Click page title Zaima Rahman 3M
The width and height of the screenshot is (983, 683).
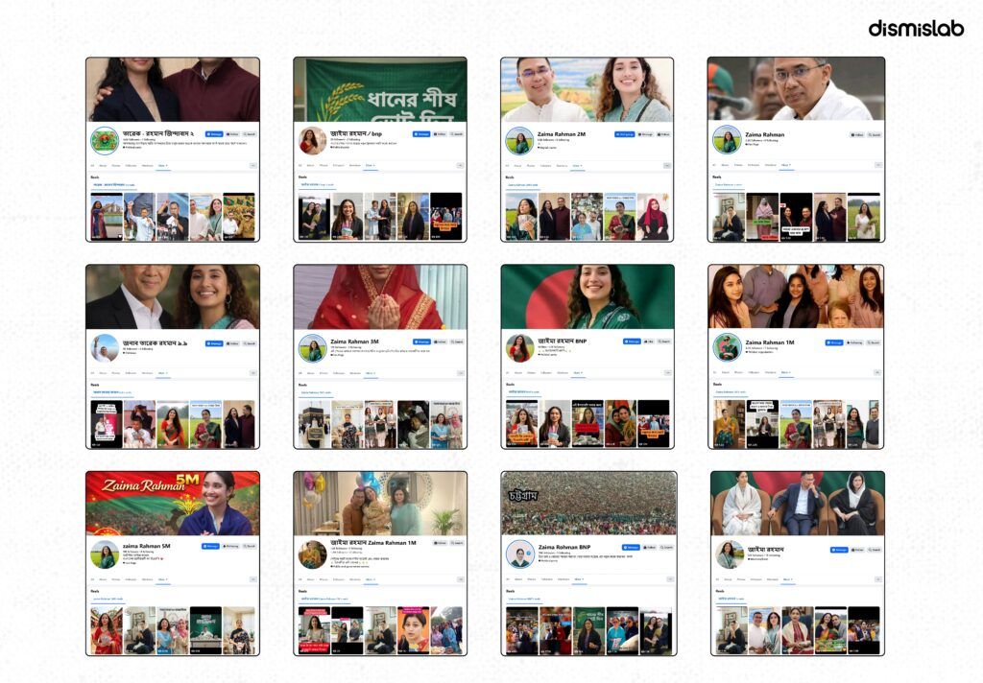354,341
